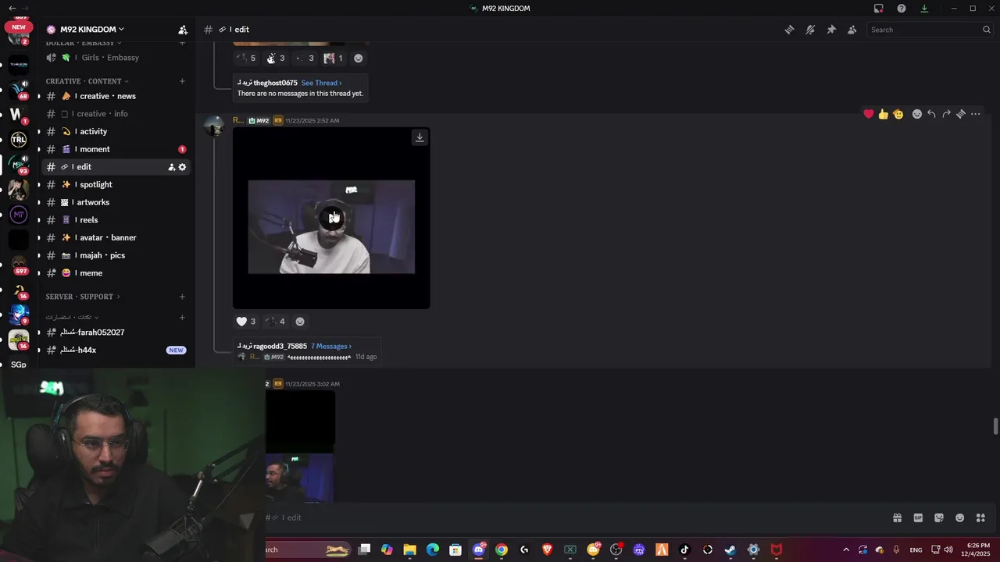
Task: Add channel to SERVER · SUPPORT category
Action: tap(182, 297)
